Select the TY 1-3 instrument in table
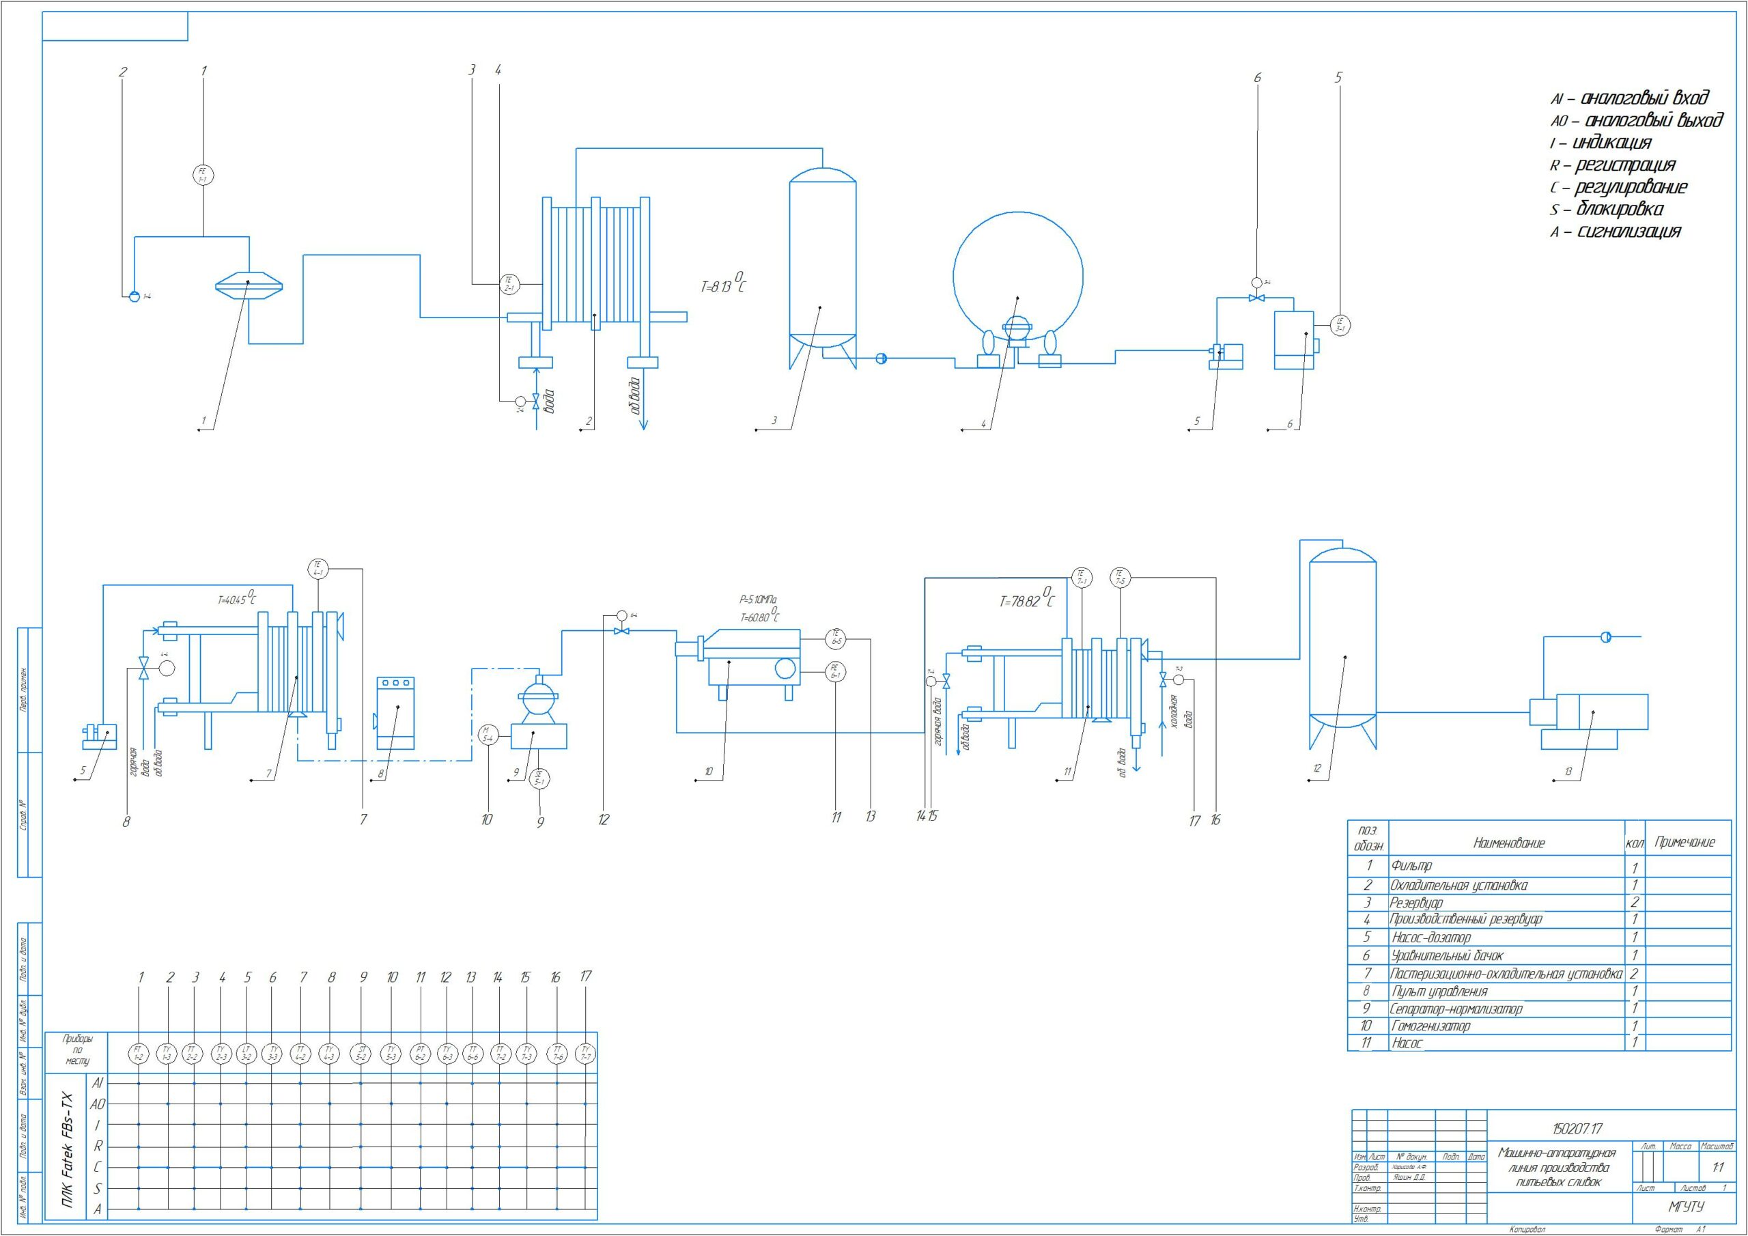This screenshot has height=1236, width=1748. pos(167,1054)
